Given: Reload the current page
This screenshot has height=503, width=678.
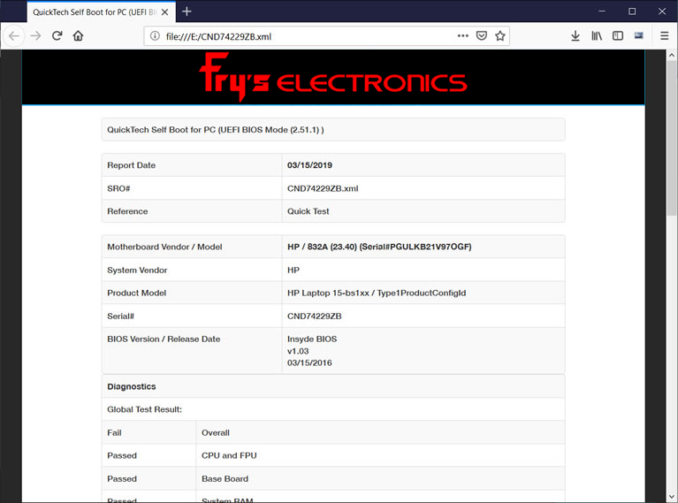Looking at the screenshot, I should [57, 36].
